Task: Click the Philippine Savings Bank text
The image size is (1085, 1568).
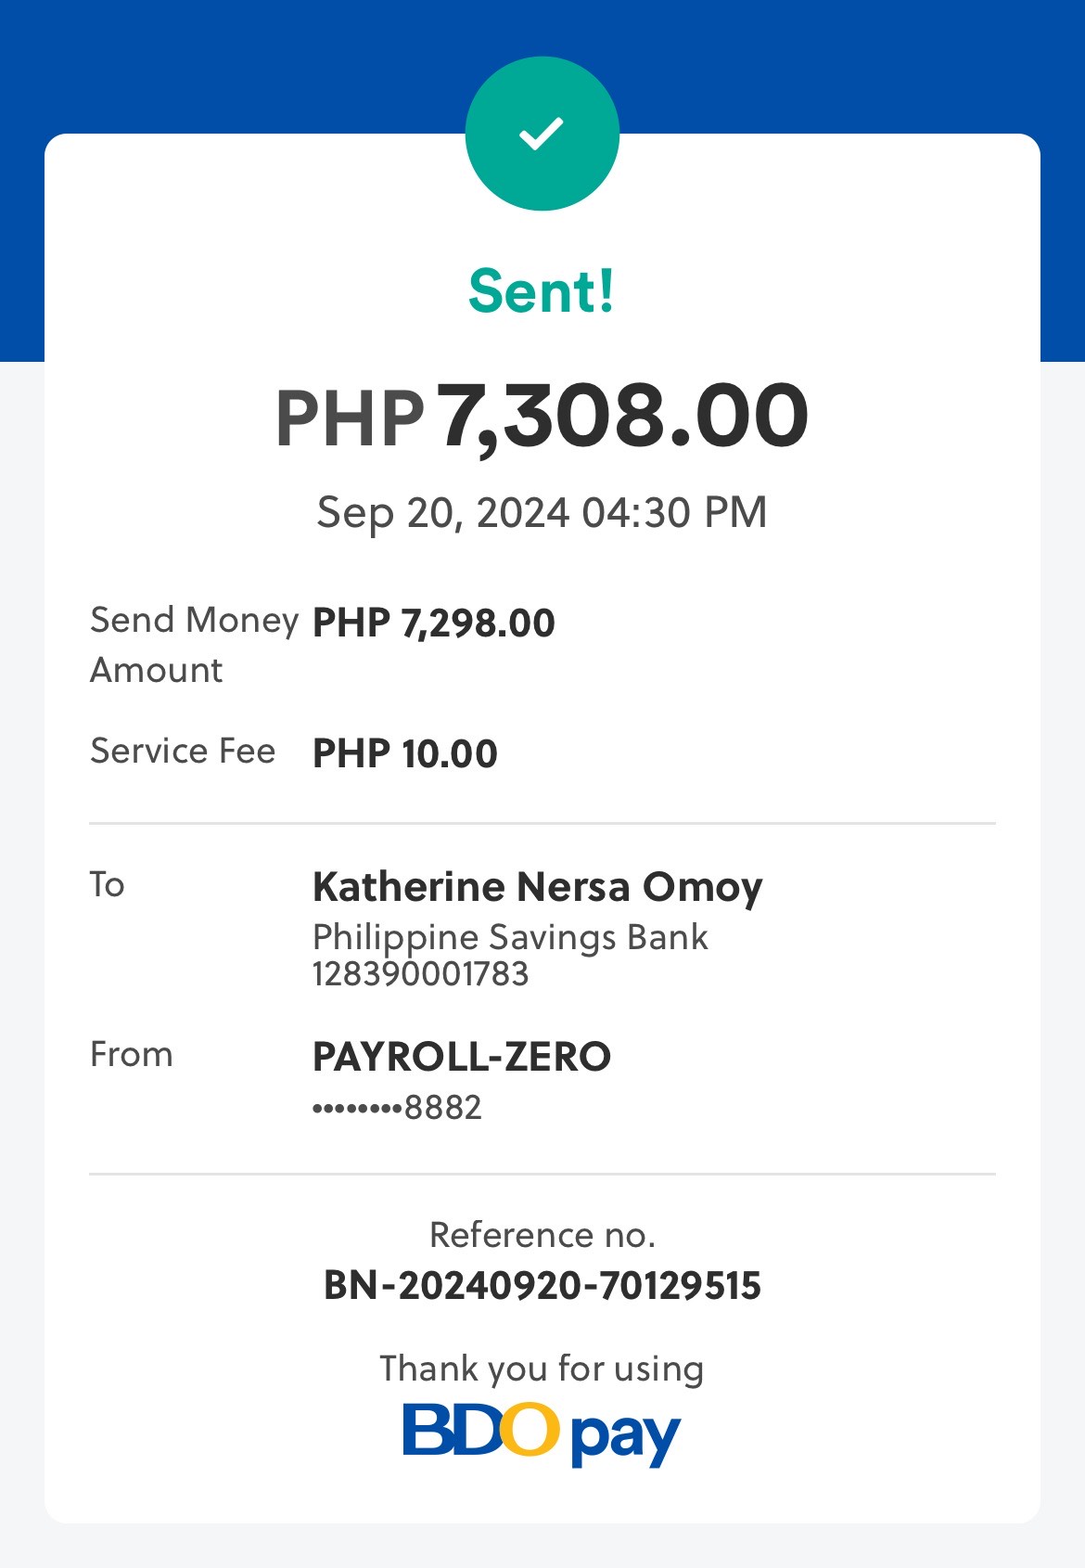Action: click(x=510, y=937)
